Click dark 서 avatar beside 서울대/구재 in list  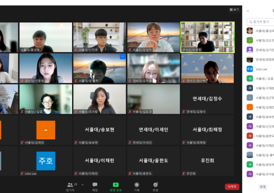pyautogui.click(x=250, y=88)
